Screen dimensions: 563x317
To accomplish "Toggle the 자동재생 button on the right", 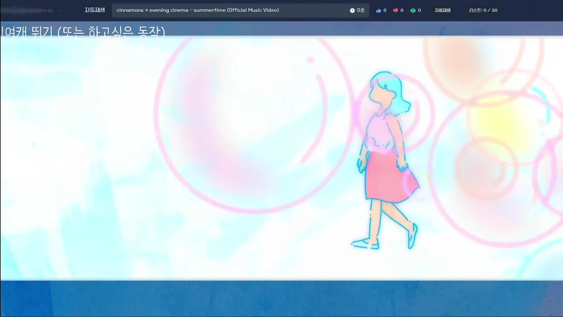I will [442, 10].
